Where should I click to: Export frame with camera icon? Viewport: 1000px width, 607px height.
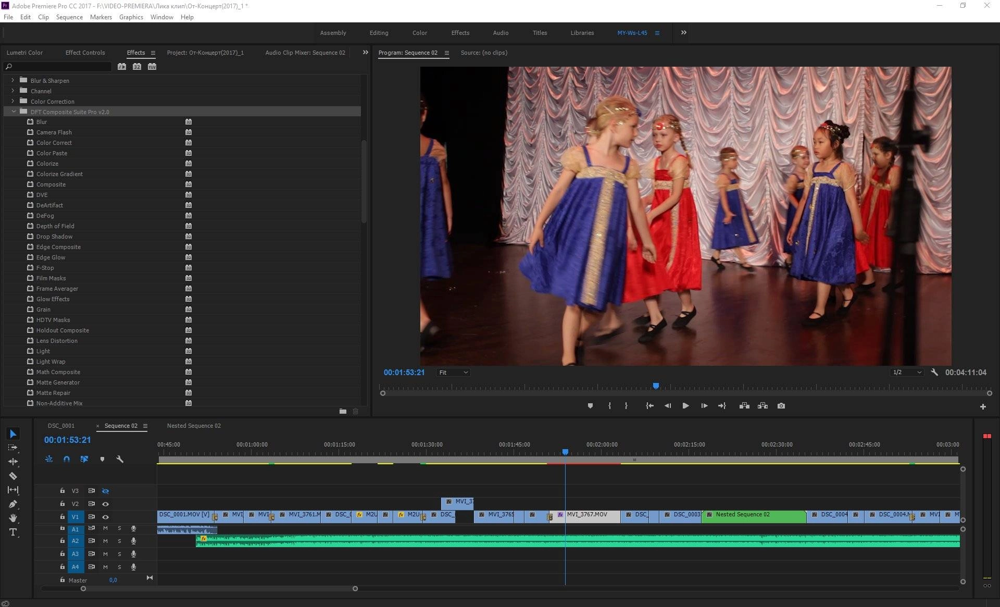781,406
